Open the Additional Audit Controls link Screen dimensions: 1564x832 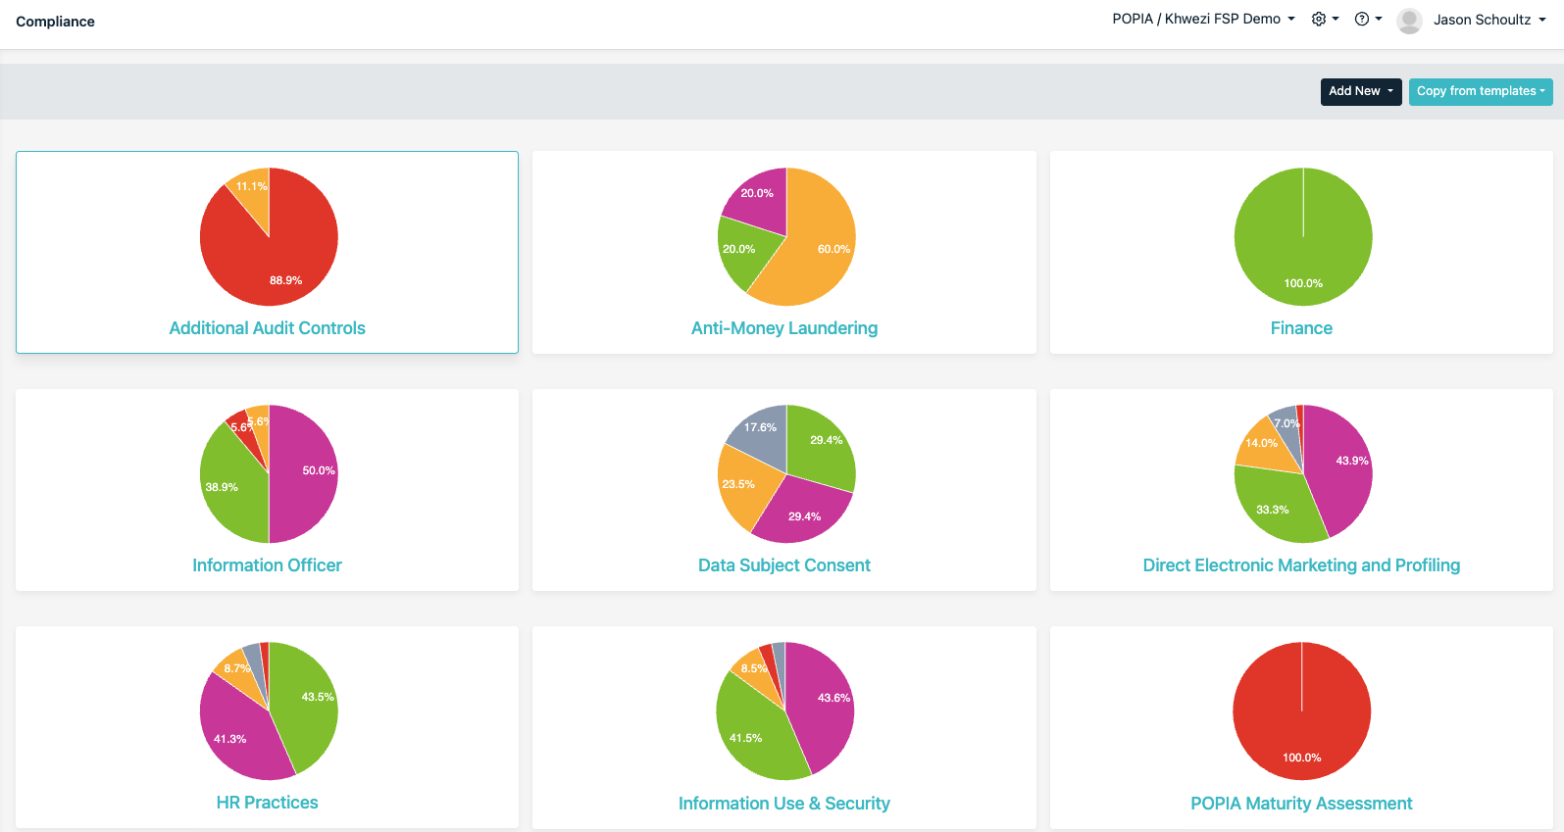click(267, 328)
